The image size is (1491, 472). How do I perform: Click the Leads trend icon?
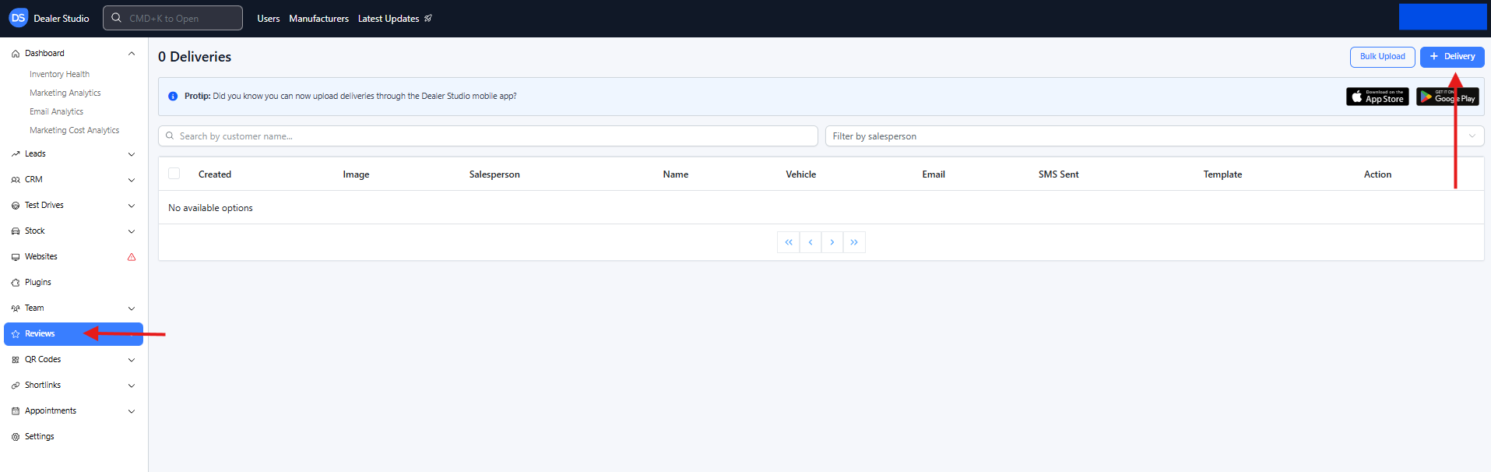pyautogui.click(x=16, y=154)
